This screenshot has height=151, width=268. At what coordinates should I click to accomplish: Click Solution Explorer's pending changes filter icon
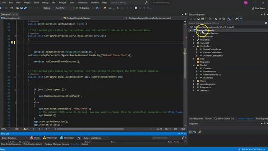click(x=210, y=19)
